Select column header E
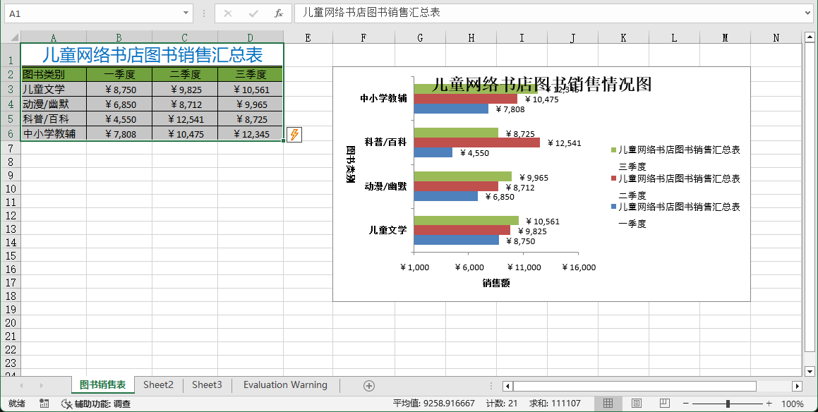The image size is (818, 412). pyautogui.click(x=308, y=38)
